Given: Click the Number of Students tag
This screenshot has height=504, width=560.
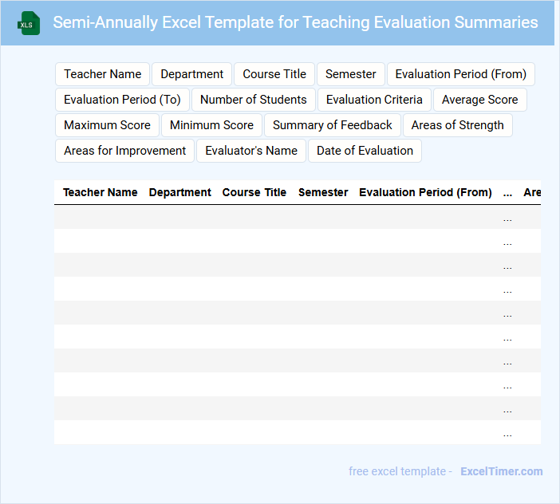Looking at the screenshot, I should tap(254, 100).
